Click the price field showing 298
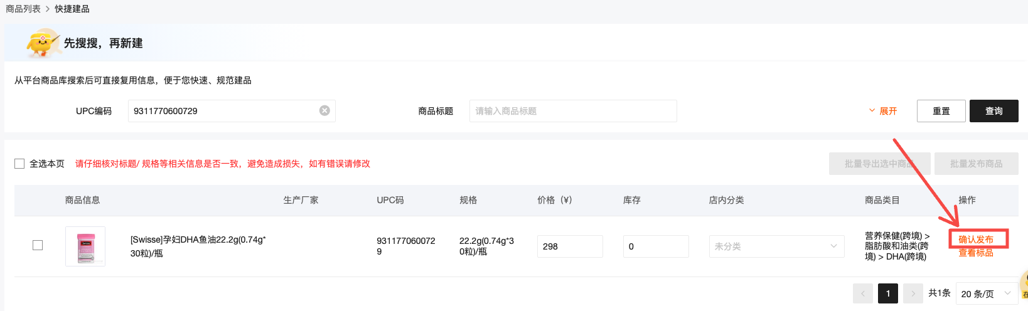The height and width of the screenshot is (311, 1028). [569, 246]
